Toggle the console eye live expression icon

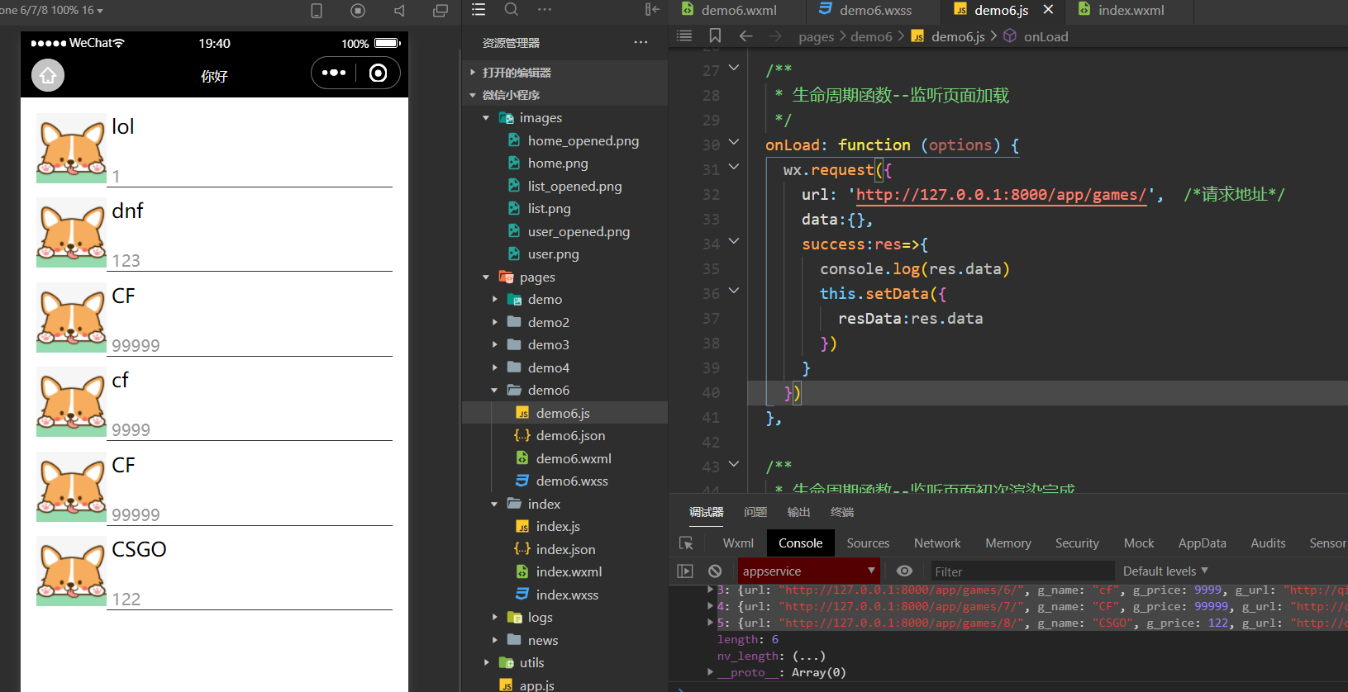[905, 571]
